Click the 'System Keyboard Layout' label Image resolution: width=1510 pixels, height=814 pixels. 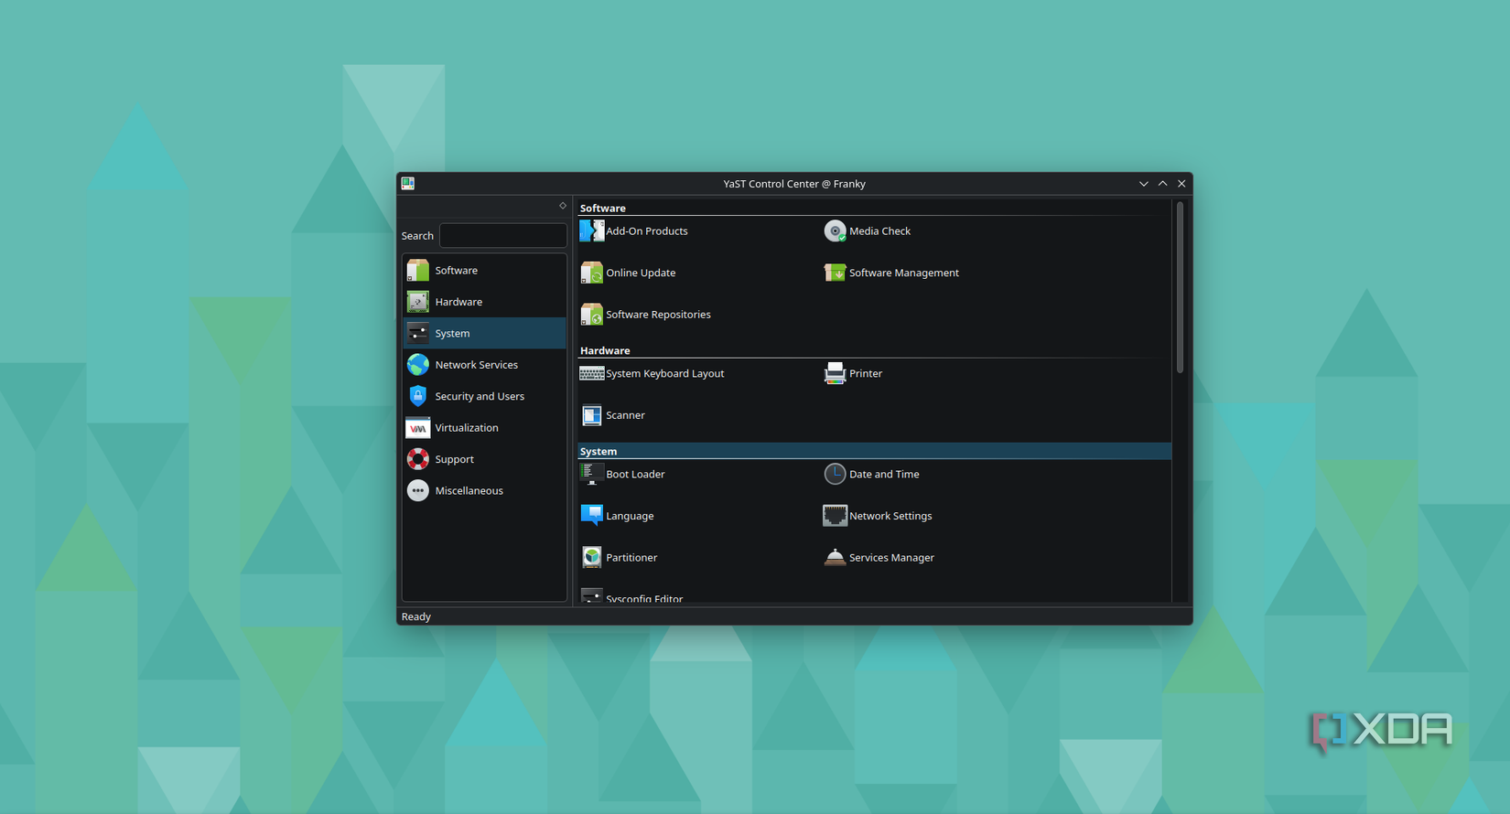tap(665, 373)
